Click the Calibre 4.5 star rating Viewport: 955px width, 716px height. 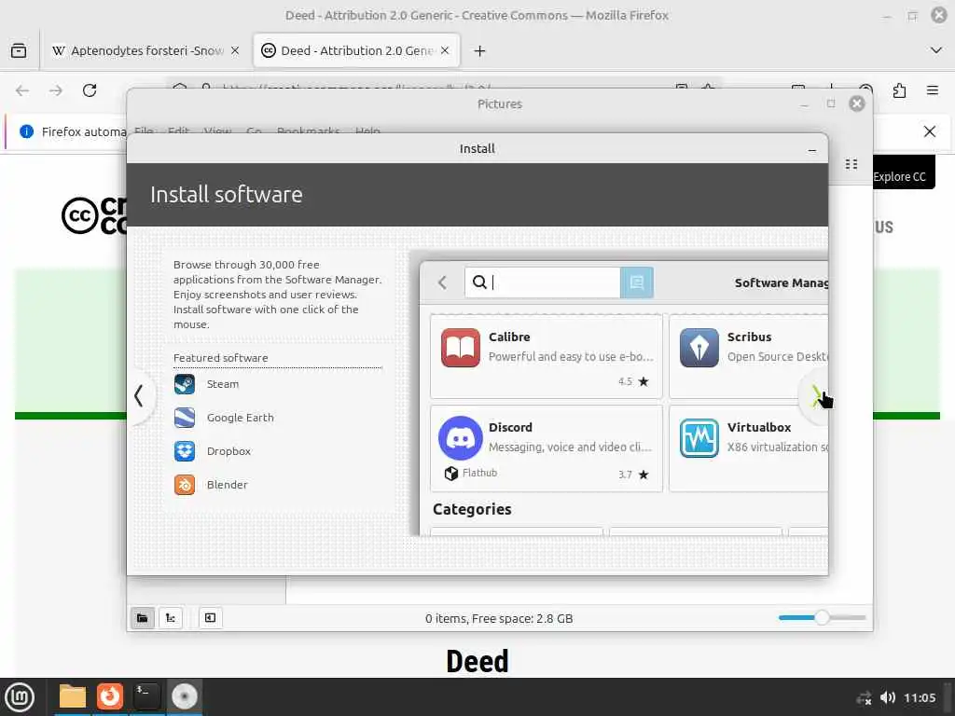[x=633, y=381]
